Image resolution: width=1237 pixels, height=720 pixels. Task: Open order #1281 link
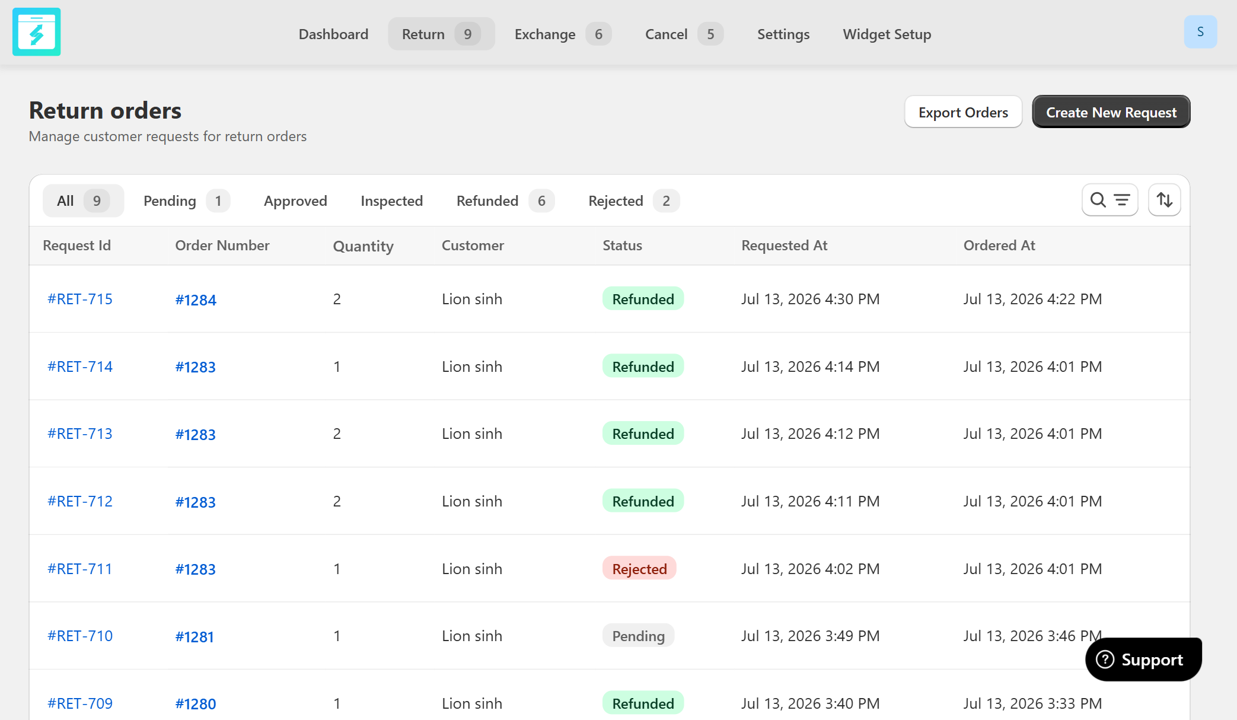195,637
